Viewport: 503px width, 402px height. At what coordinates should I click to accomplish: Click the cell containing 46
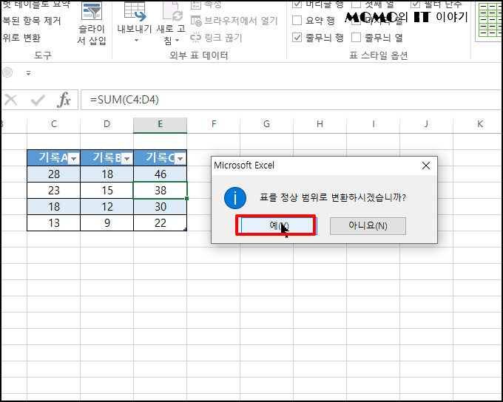click(160, 174)
